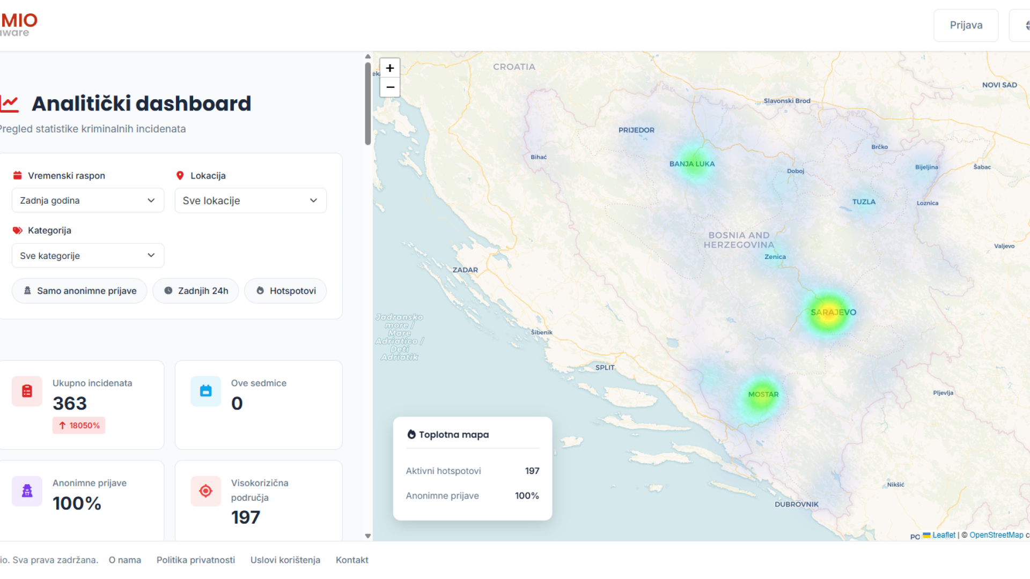Click the Leaflet attribution link
Image resolution: width=1030 pixels, height=579 pixels.
tap(944, 535)
